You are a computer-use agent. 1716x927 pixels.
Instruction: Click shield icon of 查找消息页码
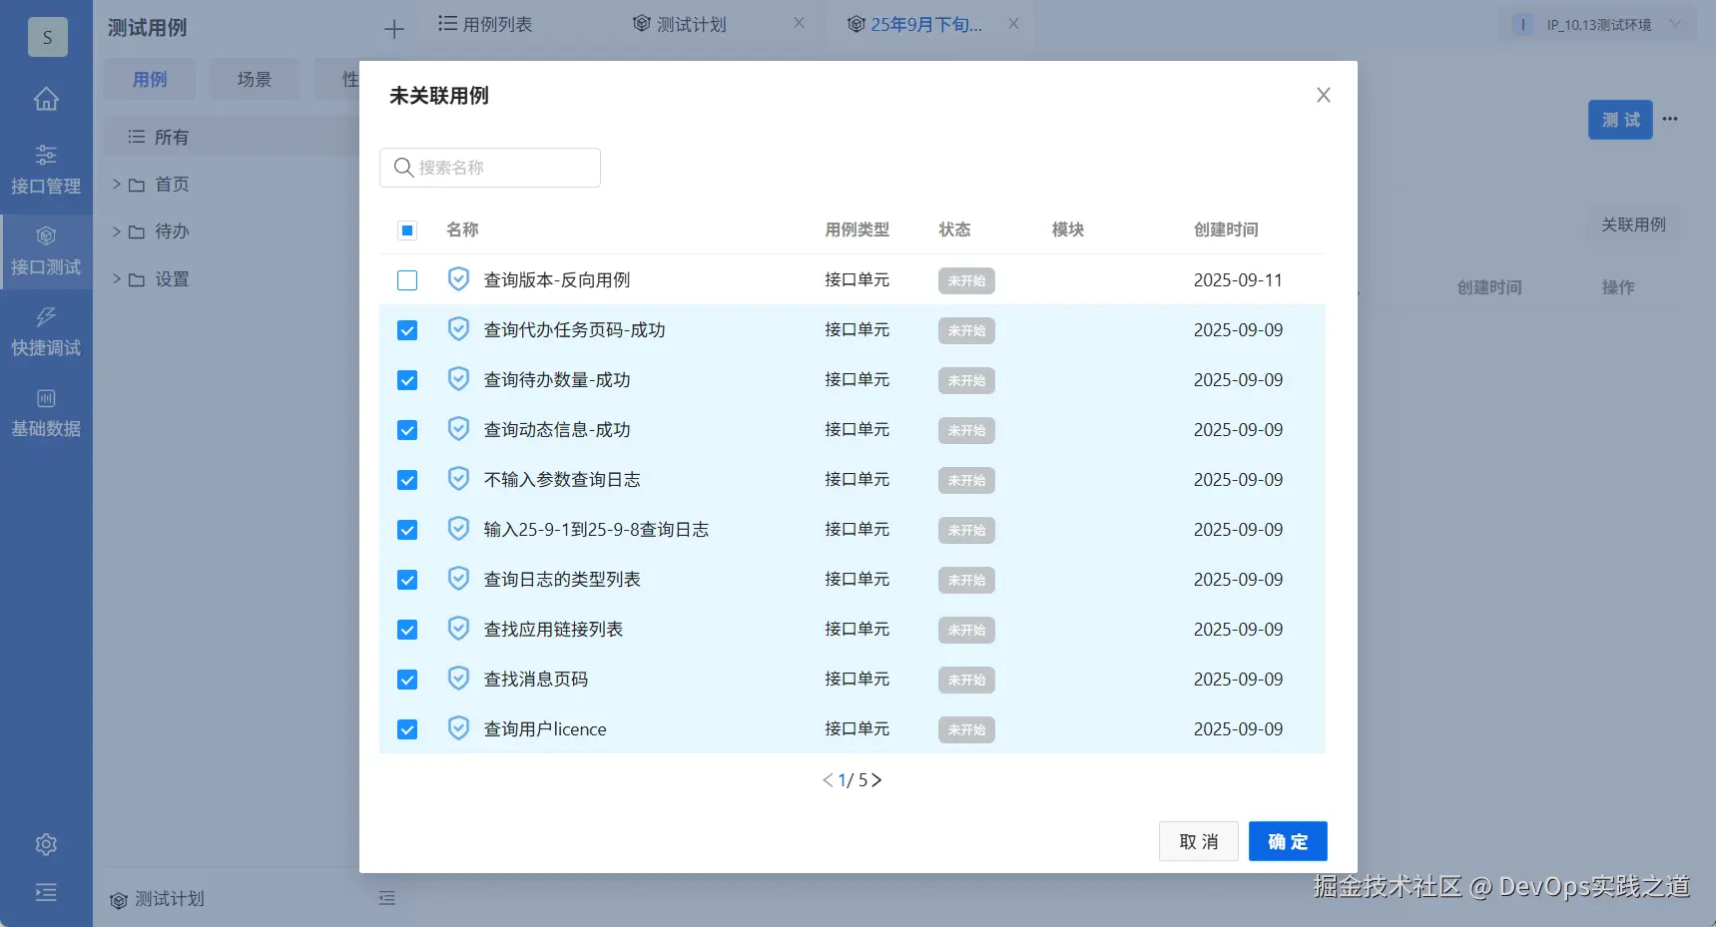[x=458, y=679]
